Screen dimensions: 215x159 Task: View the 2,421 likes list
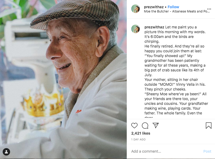click(141, 133)
